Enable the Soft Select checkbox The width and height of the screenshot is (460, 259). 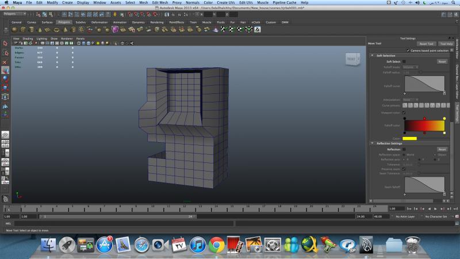(404, 61)
